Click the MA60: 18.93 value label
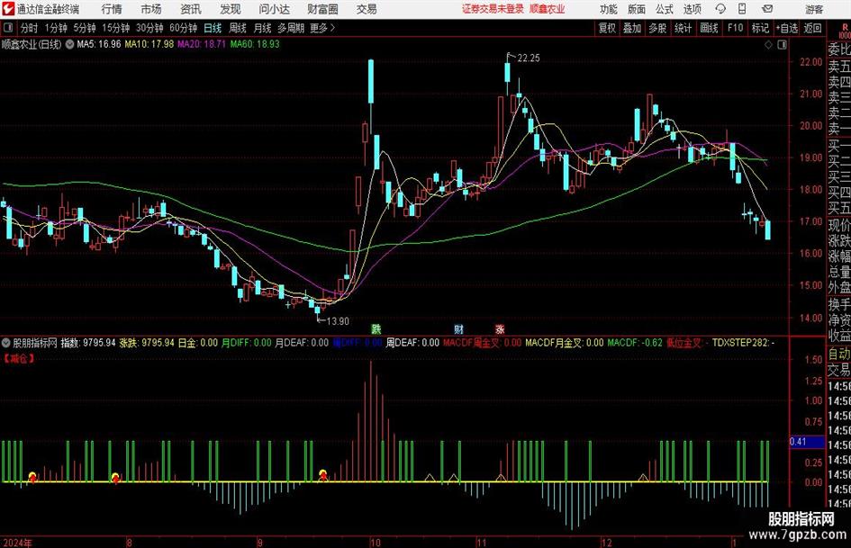 coord(255,44)
